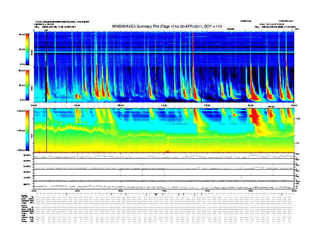Click the Cal marker above RAD2 panel

click(x=46, y=30)
